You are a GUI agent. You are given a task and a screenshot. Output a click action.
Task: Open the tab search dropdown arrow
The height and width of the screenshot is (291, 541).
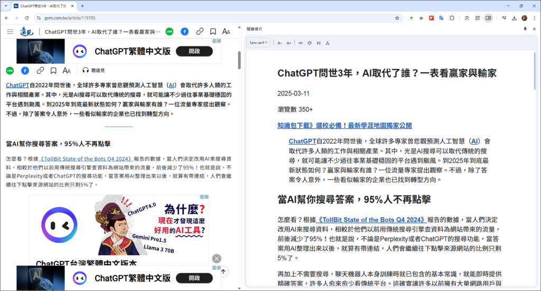pos(6,6)
